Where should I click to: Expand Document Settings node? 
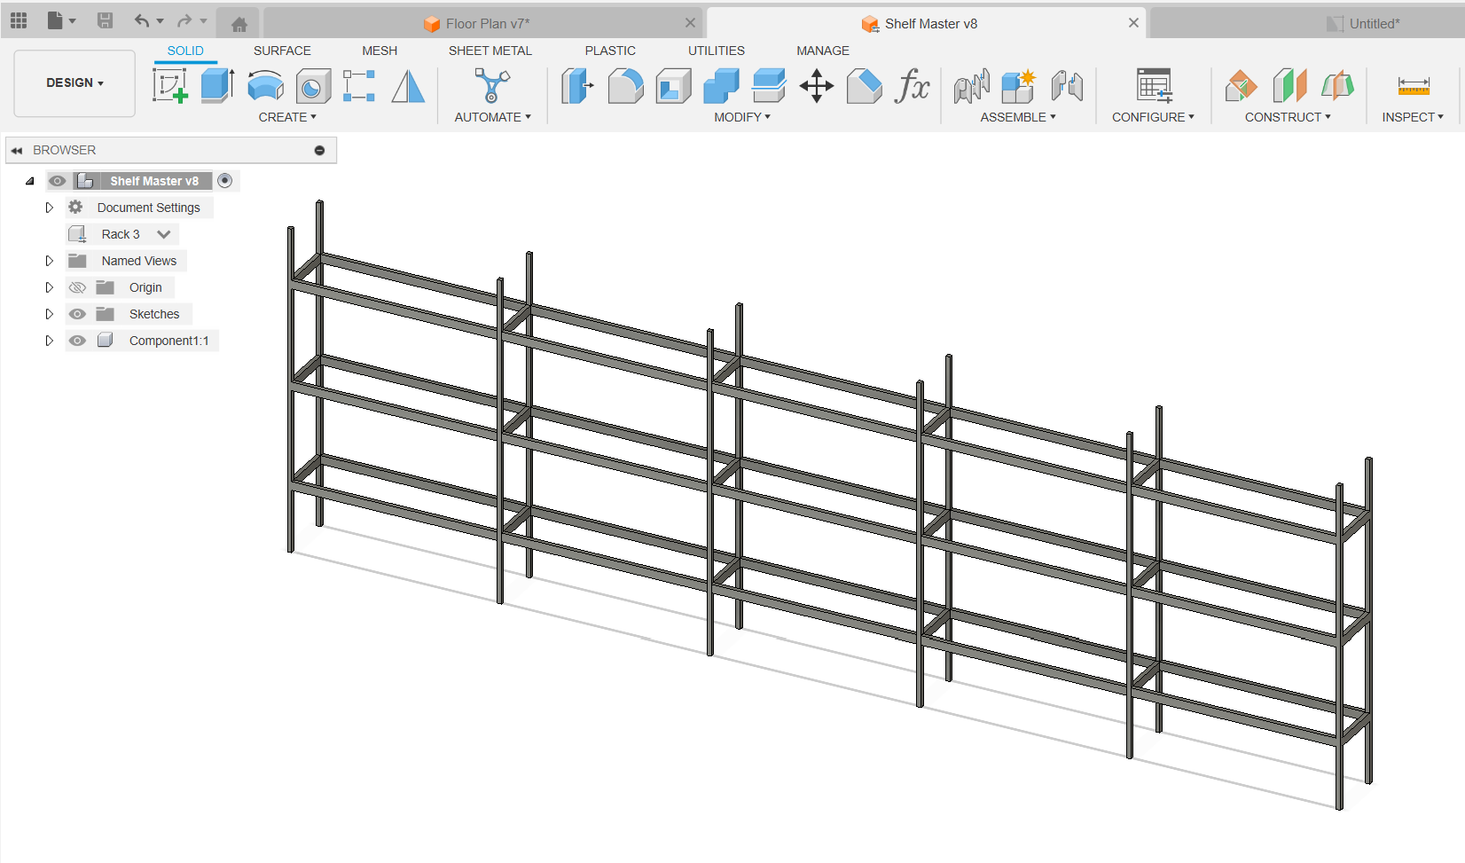(50, 208)
